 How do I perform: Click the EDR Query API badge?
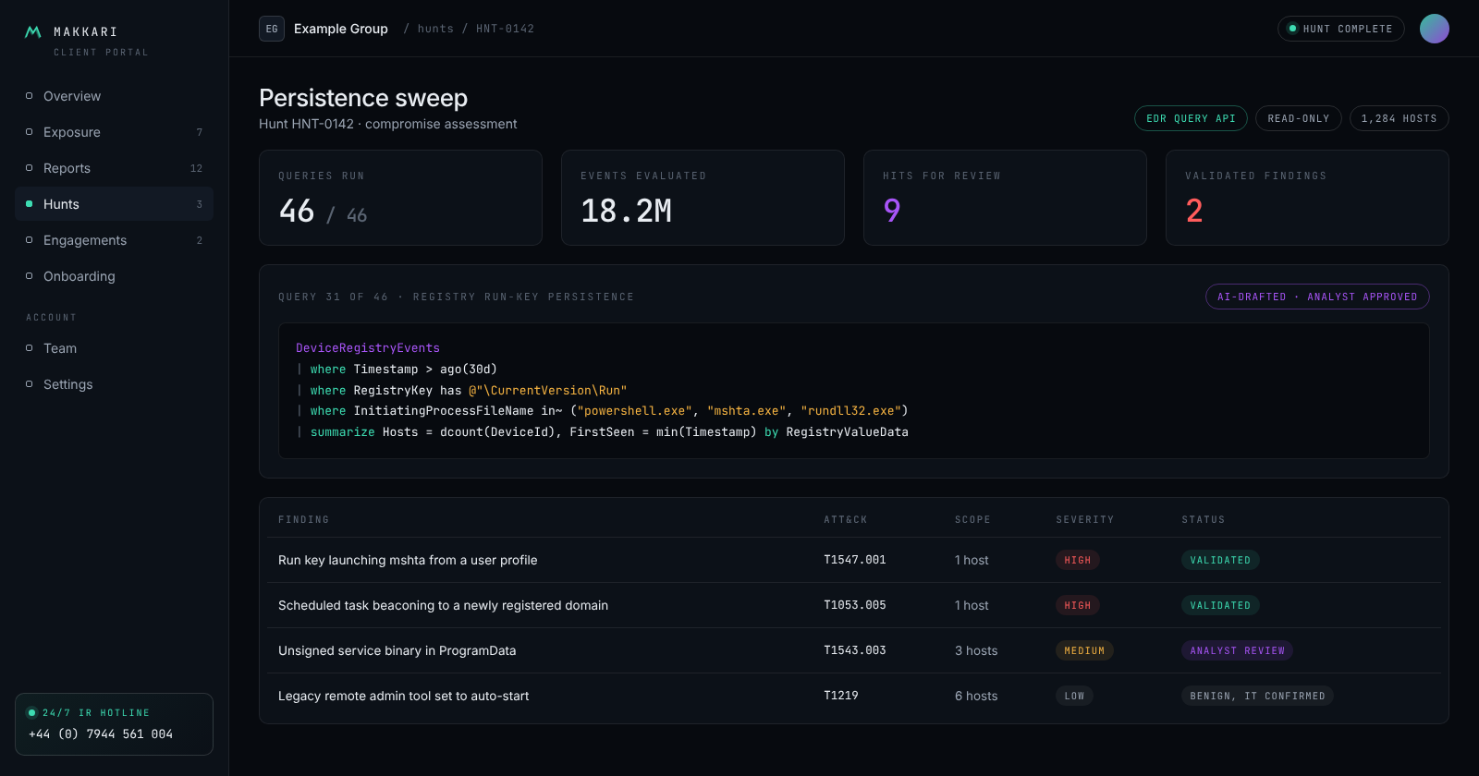(x=1192, y=118)
